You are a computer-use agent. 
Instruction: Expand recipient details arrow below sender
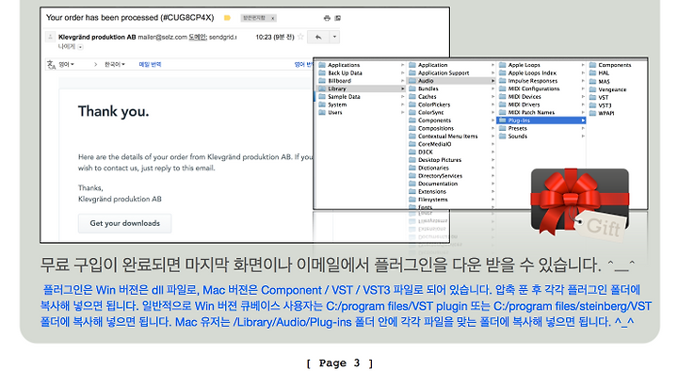pos(80,47)
